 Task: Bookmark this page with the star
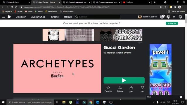pyautogui.click(x=165, y=7)
